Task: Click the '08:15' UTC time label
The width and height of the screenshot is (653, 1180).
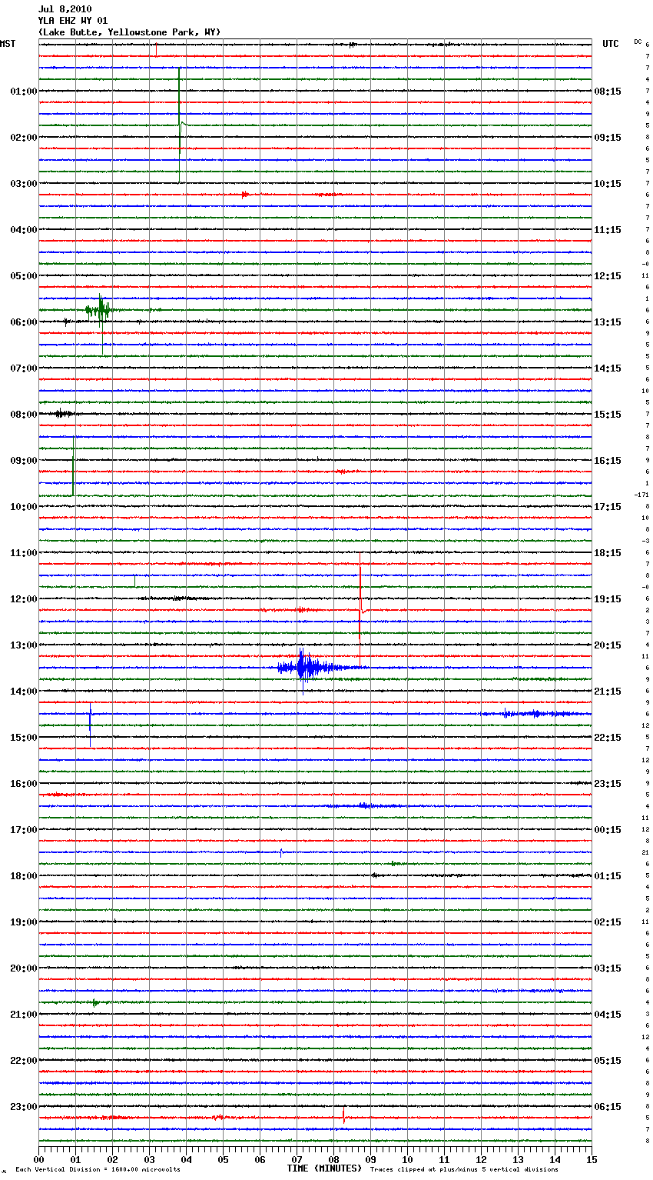Action: [608, 92]
